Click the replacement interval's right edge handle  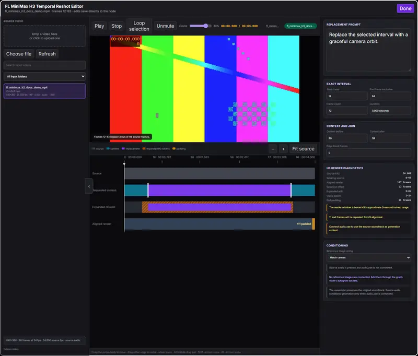(x=291, y=190)
